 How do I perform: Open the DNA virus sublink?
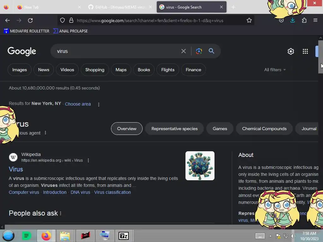click(80, 192)
